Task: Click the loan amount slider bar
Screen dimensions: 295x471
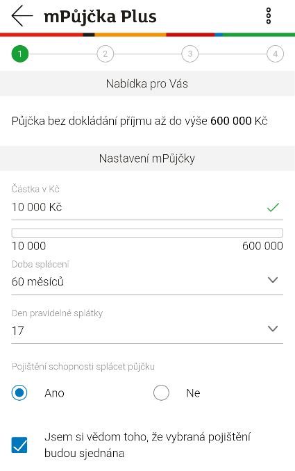Action: coord(147,233)
